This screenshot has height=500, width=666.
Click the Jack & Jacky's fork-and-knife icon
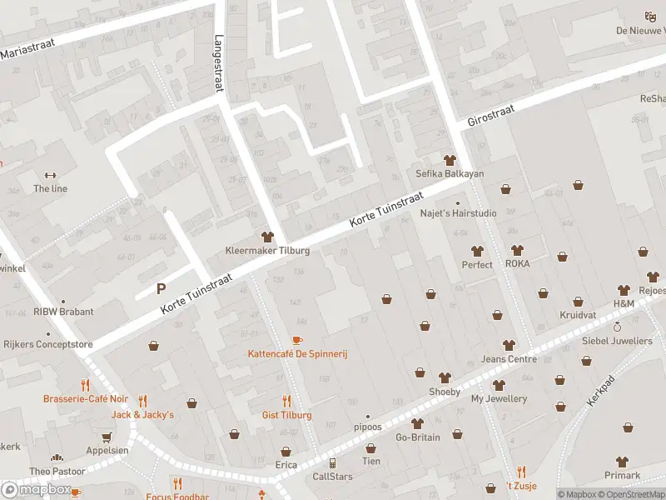142,400
